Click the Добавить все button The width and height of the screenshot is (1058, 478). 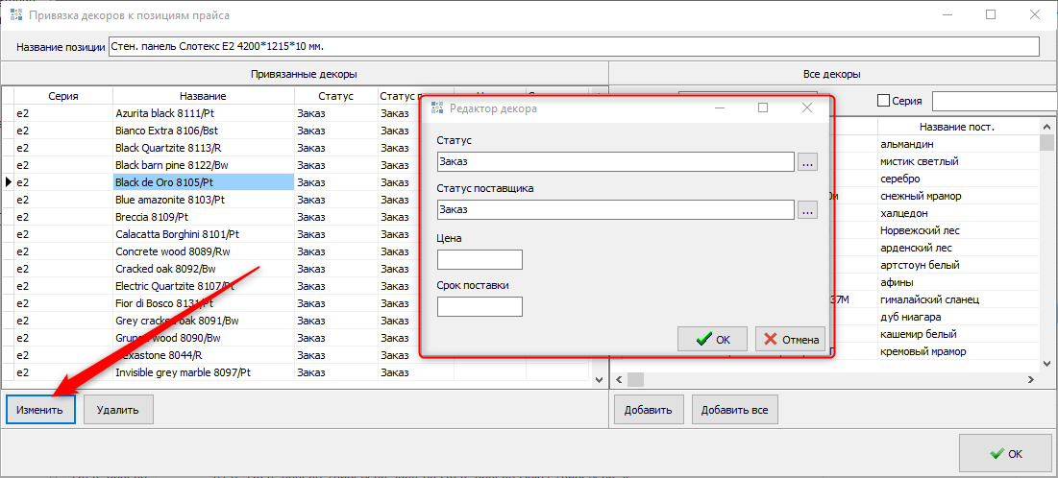tap(734, 410)
